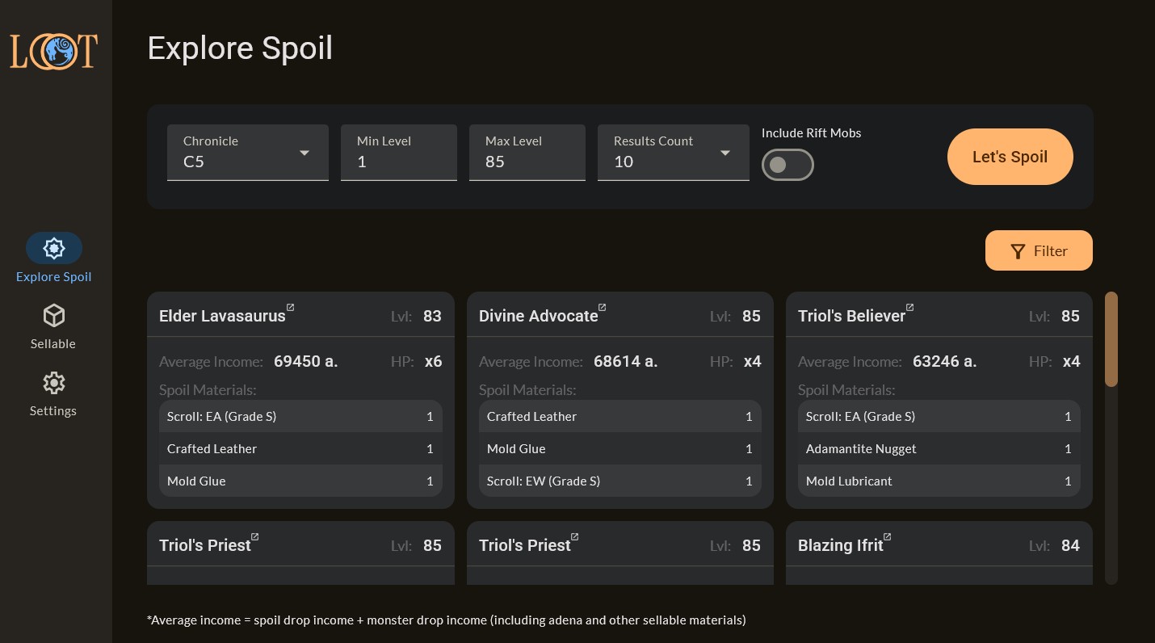This screenshot has height=643, width=1155.
Task: Click the LOOT logo icon
Action: click(53, 51)
